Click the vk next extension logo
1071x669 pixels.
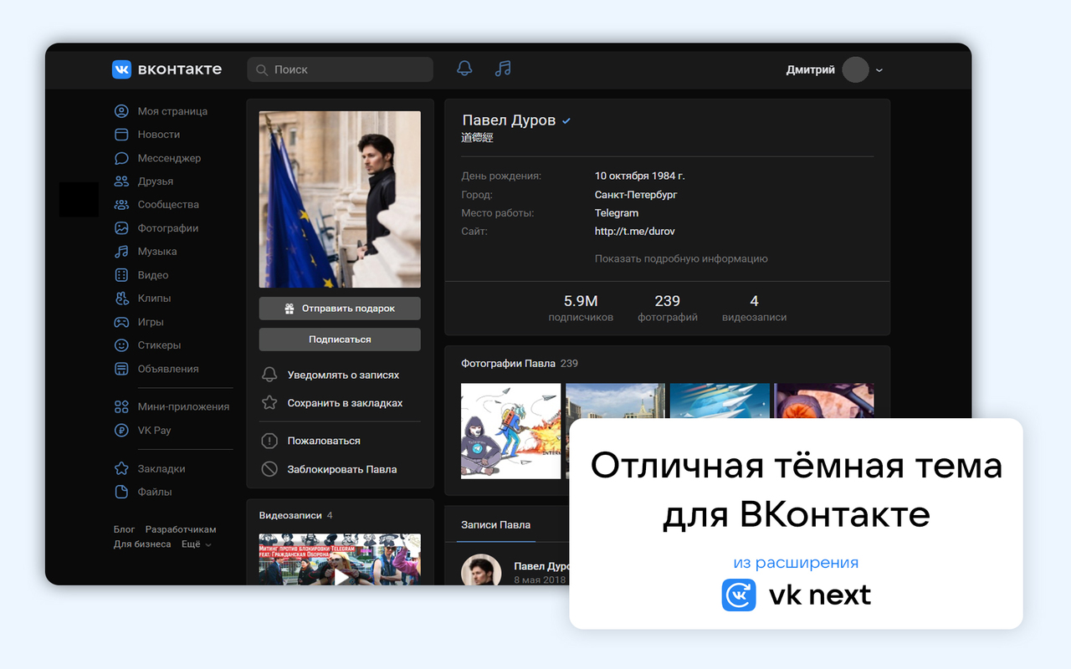pyautogui.click(x=739, y=595)
